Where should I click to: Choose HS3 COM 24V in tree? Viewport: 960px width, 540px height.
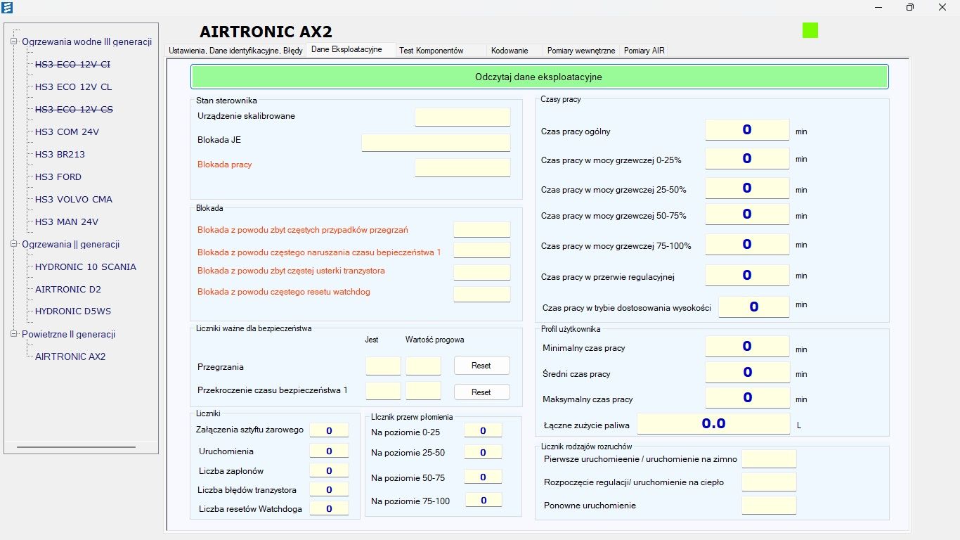coord(67,131)
